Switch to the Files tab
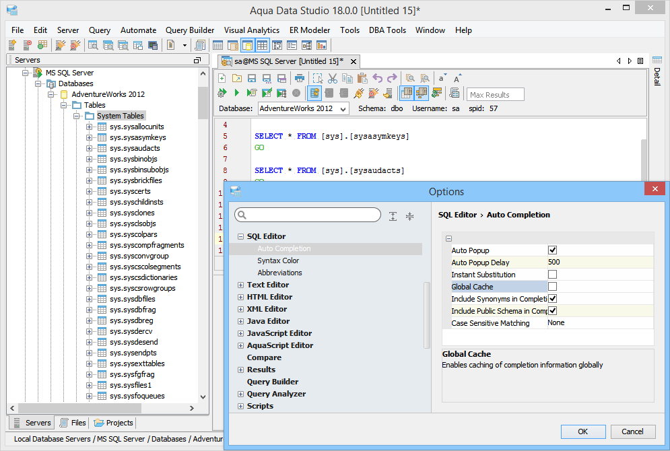 73,423
